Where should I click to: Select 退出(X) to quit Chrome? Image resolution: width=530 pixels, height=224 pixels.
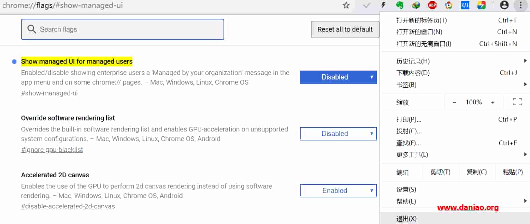[x=455, y=219]
